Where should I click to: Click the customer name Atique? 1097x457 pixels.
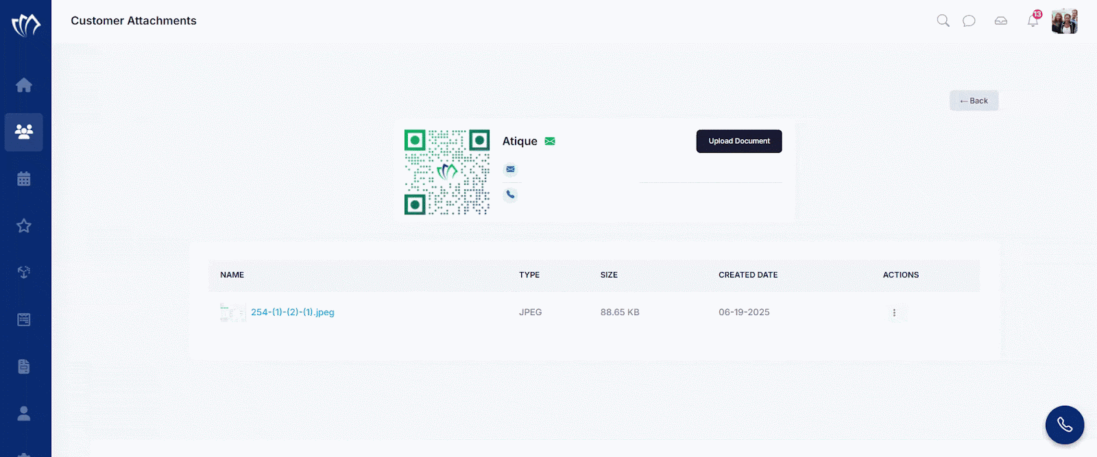click(520, 141)
